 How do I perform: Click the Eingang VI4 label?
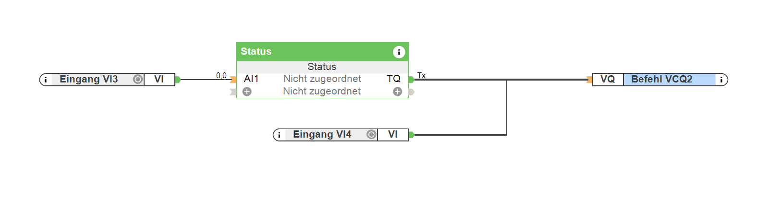pyautogui.click(x=322, y=135)
